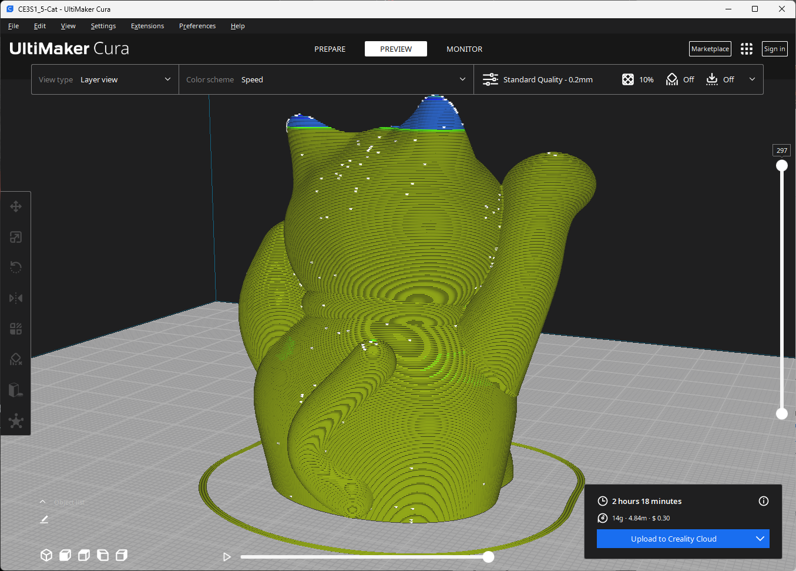The width and height of the screenshot is (796, 571).
Task: Click Upload to Creality Cloud
Action: coord(674,539)
